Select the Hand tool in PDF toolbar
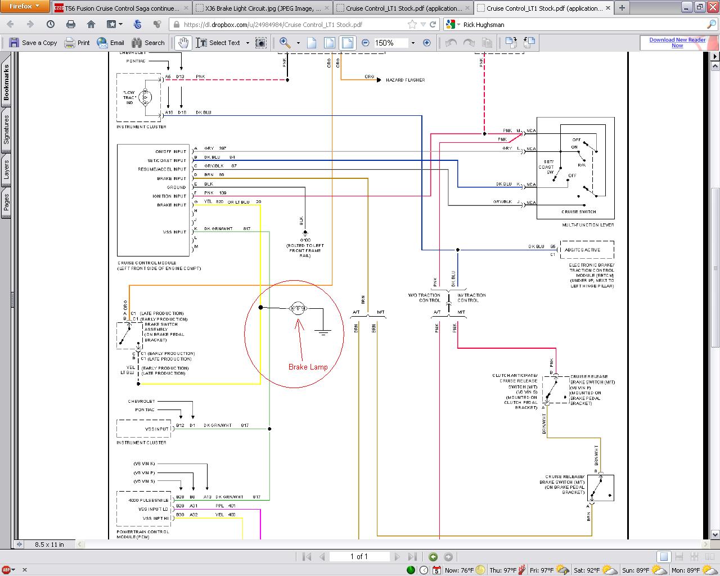 (x=183, y=43)
